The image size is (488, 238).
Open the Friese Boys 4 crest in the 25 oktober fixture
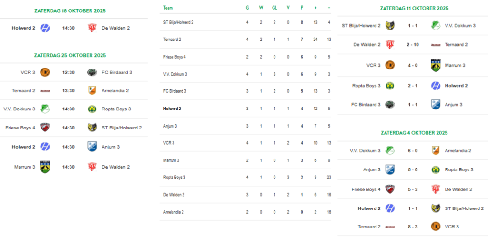coord(45,128)
